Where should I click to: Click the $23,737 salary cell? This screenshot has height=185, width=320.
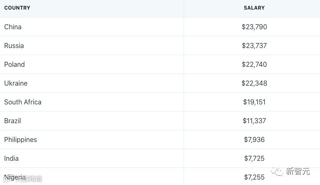tap(254, 46)
